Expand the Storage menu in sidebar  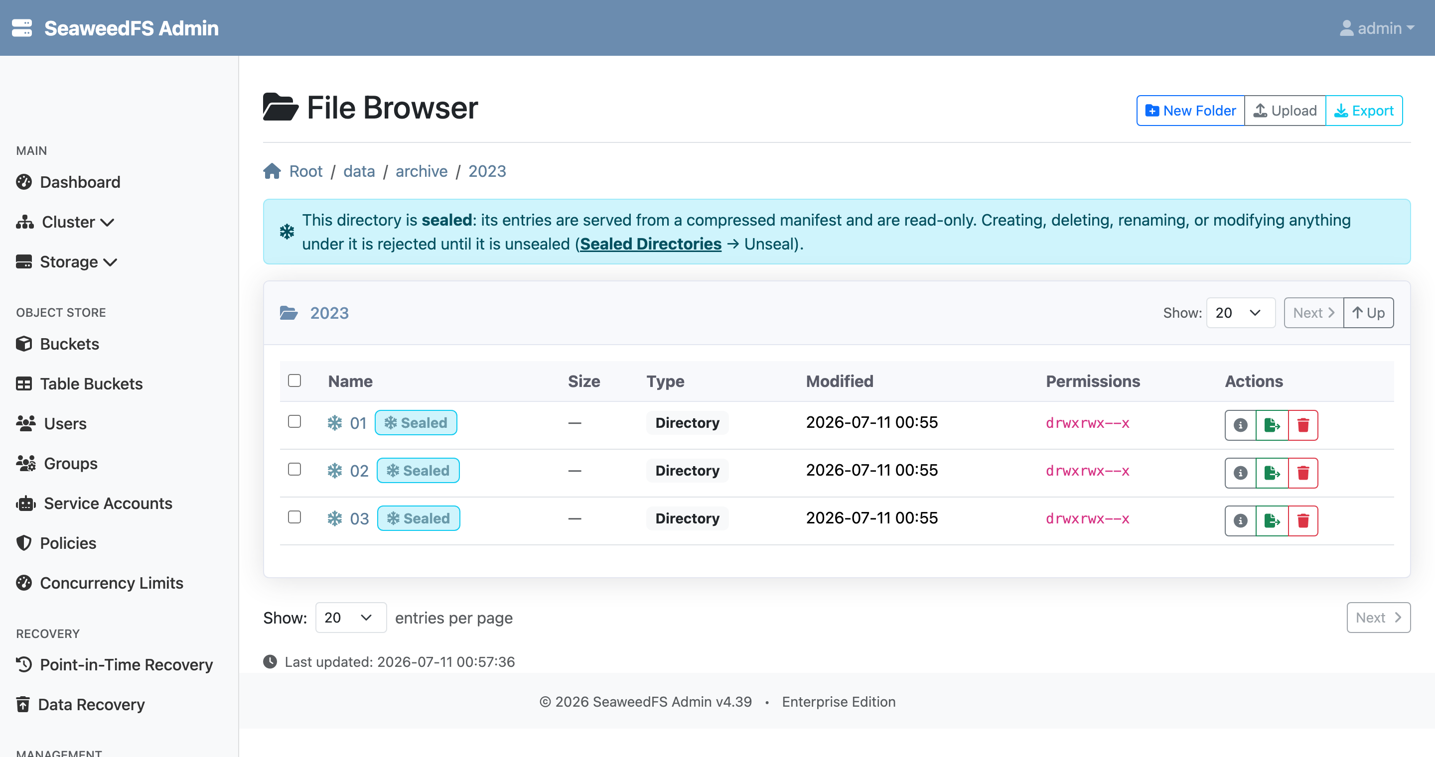click(66, 261)
